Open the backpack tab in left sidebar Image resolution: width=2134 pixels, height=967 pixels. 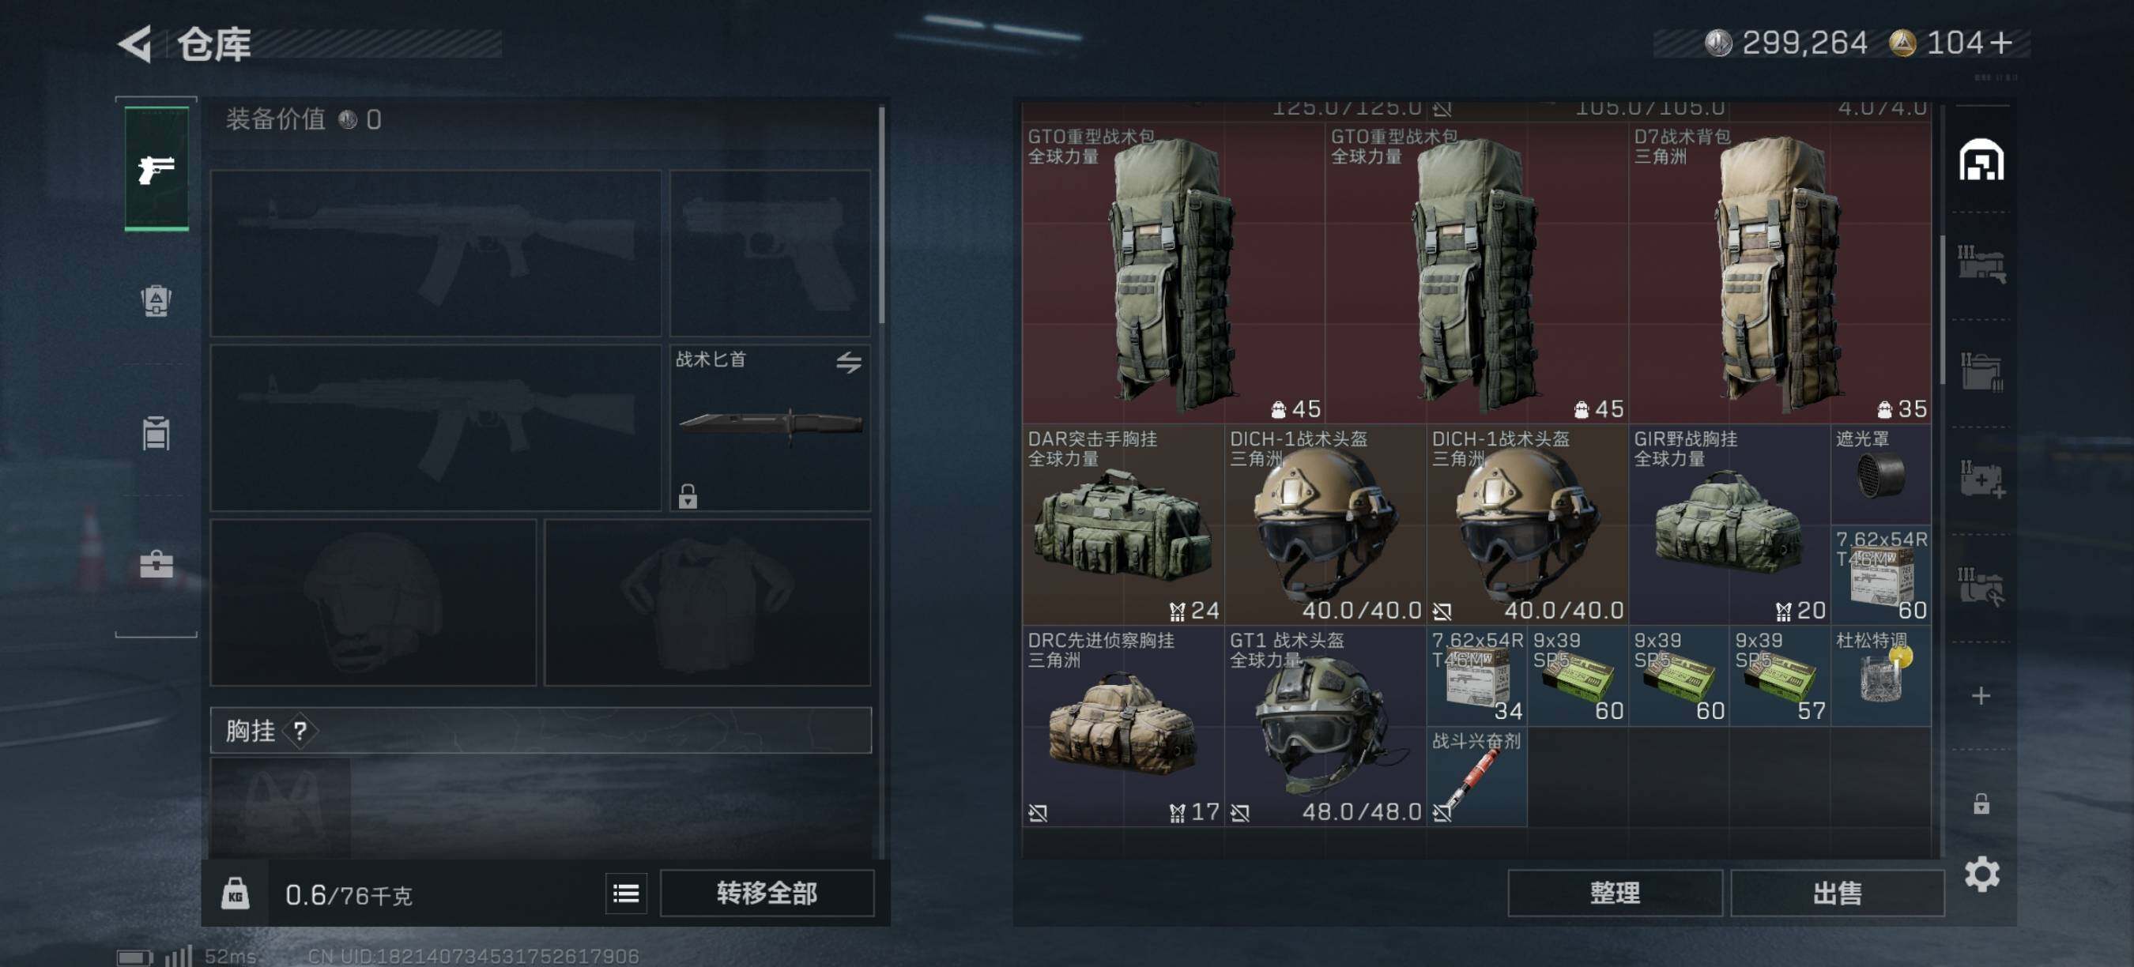pyautogui.click(x=156, y=300)
